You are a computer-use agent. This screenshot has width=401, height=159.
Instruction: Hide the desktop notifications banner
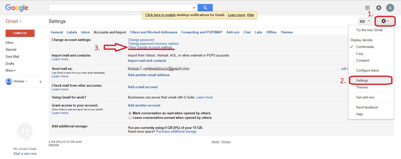[x=251, y=15]
